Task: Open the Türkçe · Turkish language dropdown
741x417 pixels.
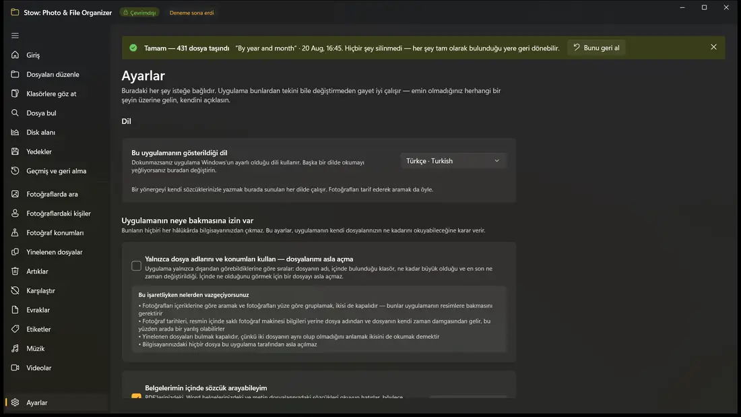Action: click(x=453, y=161)
